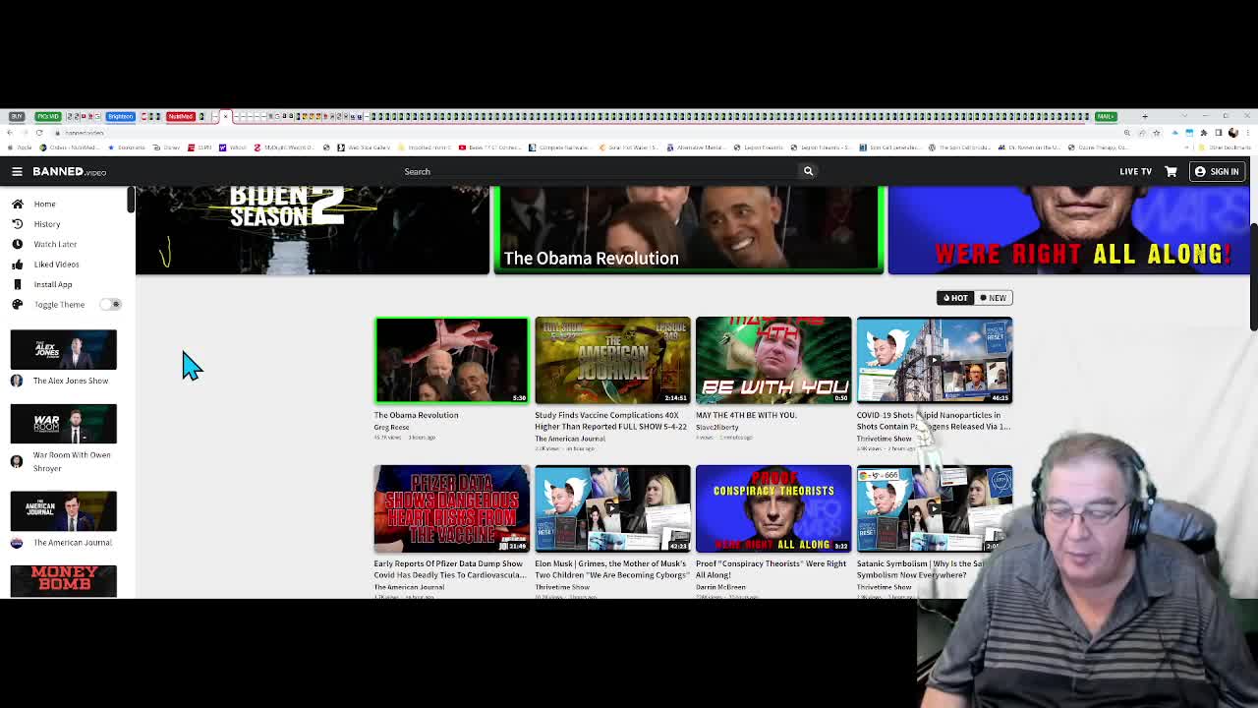Image resolution: width=1258 pixels, height=708 pixels.
Task: Play May The 4th Be With You video
Action: click(773, 360)
